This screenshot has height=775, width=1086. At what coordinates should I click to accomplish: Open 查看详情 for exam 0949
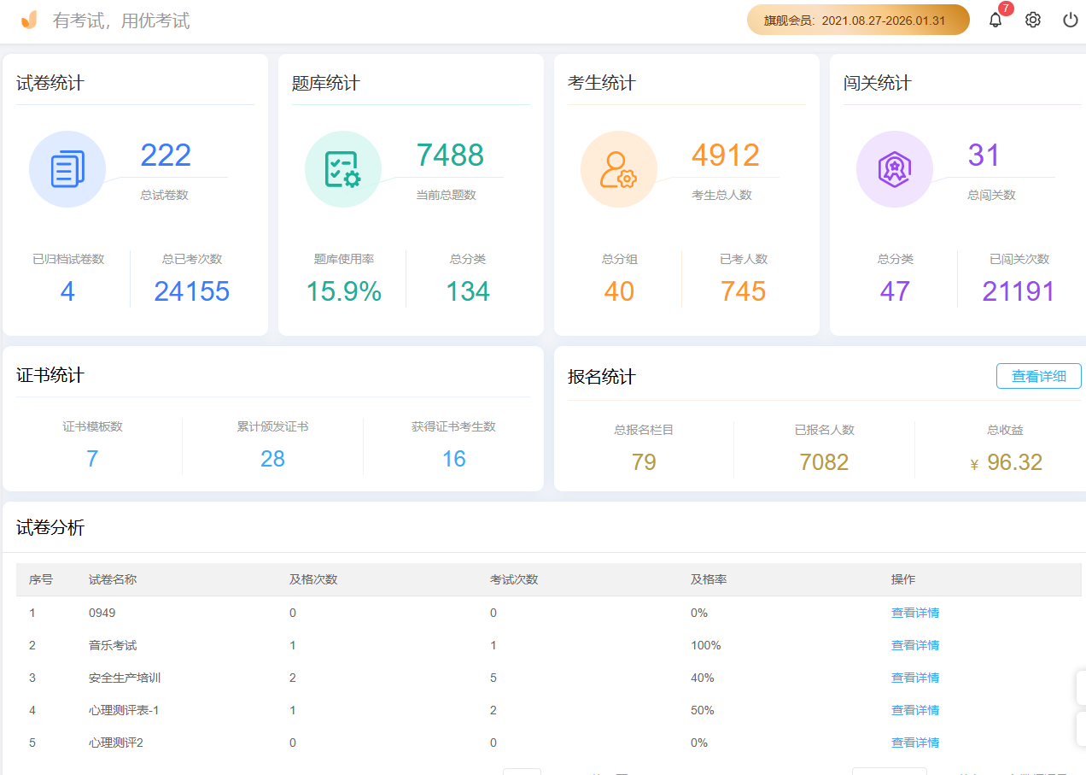coord(914,612)
